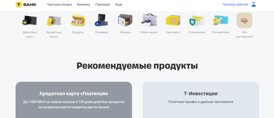Click the Понятные тарифы и удобное приложение text
This screenshot has height=118, width=274.
[x=201, y=102]
